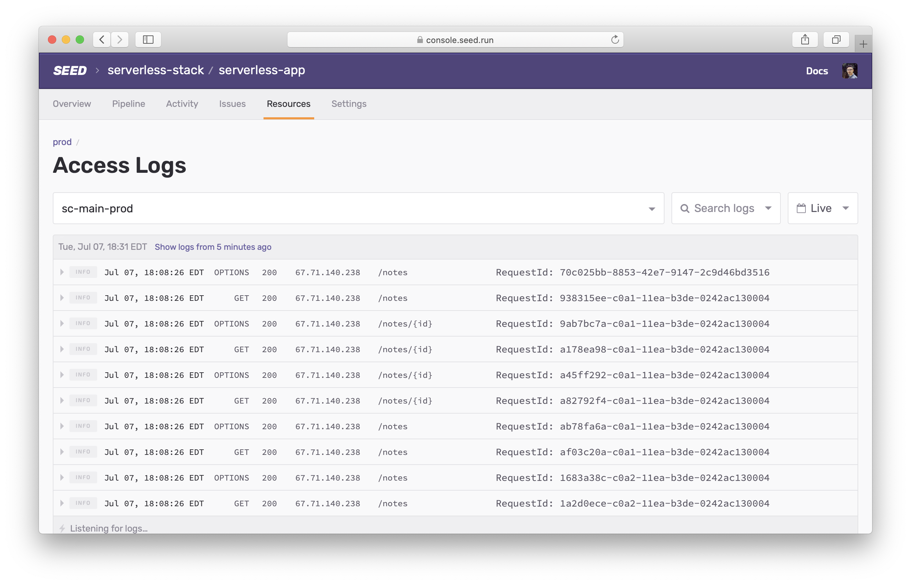Image resolution: width=911 pixels, height=585 pixels.
Task: Open the Search logs dropdown arrow
Action: (x=768, y=208)
